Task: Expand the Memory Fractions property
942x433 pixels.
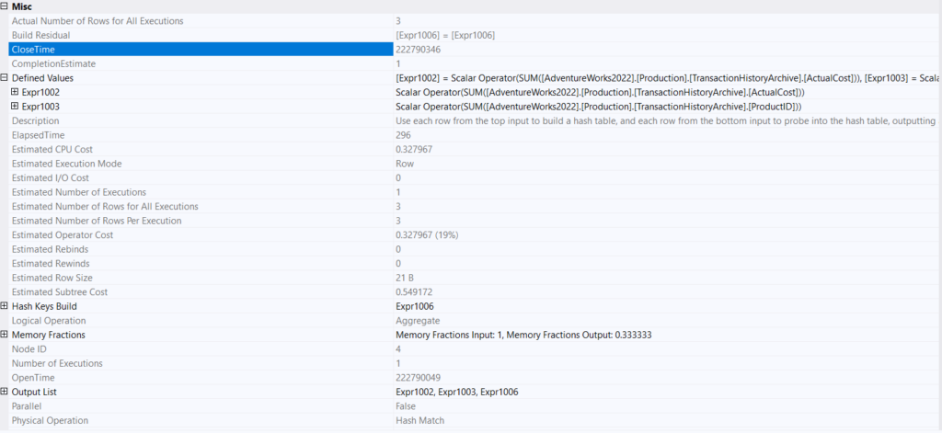Action: [x=5, y=335]
